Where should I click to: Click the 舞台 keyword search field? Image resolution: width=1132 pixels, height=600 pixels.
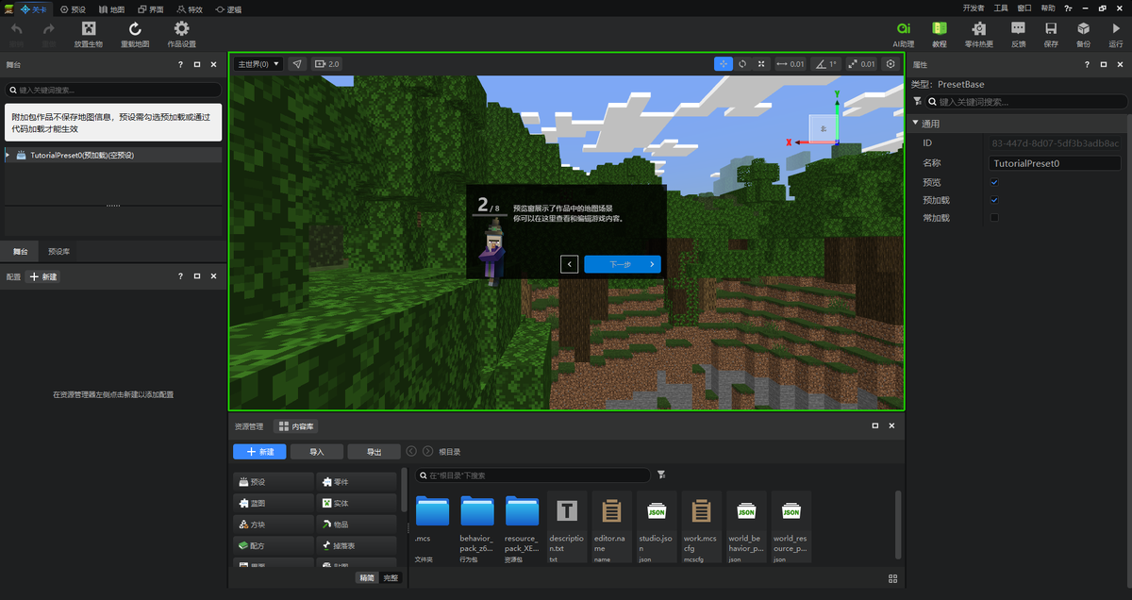click(x=113, y=90)
